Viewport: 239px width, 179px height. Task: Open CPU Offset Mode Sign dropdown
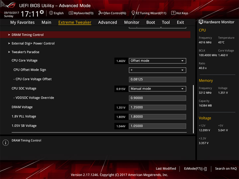click(157, 70)
